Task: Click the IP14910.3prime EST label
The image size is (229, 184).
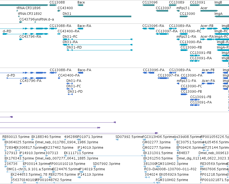Action: 32,153
